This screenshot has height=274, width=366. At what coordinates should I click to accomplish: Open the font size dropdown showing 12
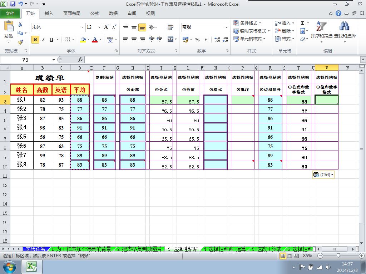click(x=99, y=27)
